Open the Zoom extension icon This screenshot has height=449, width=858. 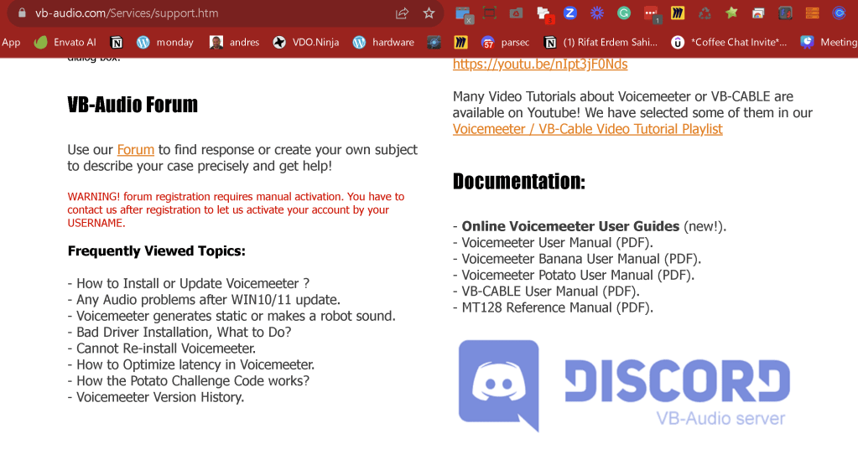pos(570,13)
